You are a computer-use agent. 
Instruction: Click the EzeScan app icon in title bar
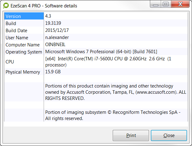6,6
